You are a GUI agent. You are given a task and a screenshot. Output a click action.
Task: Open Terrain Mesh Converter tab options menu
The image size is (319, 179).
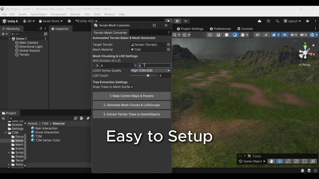(x=169, y=33)
